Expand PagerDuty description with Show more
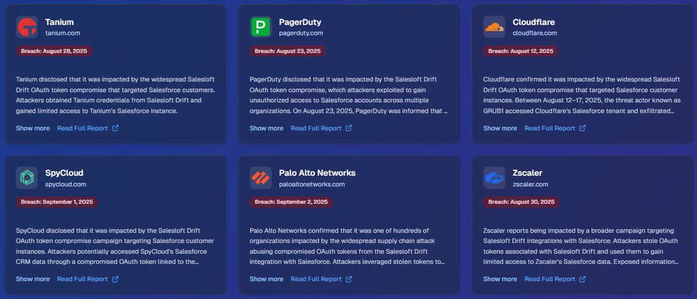Screen dimensions: 697x299 (267, 128)
